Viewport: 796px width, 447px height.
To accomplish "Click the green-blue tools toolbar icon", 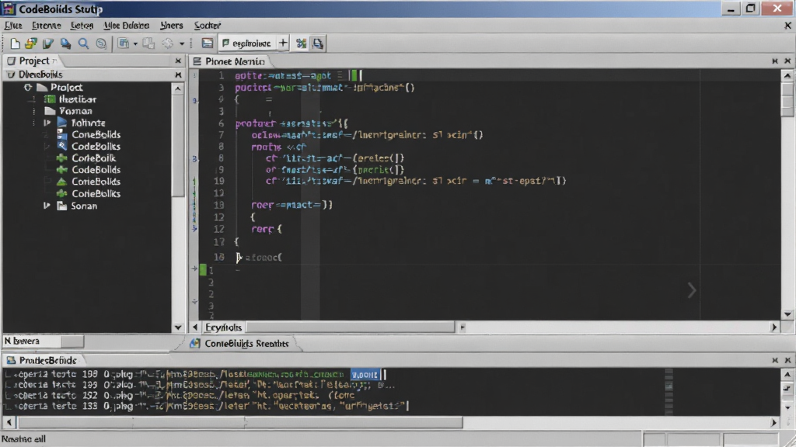I will point(301,43).
